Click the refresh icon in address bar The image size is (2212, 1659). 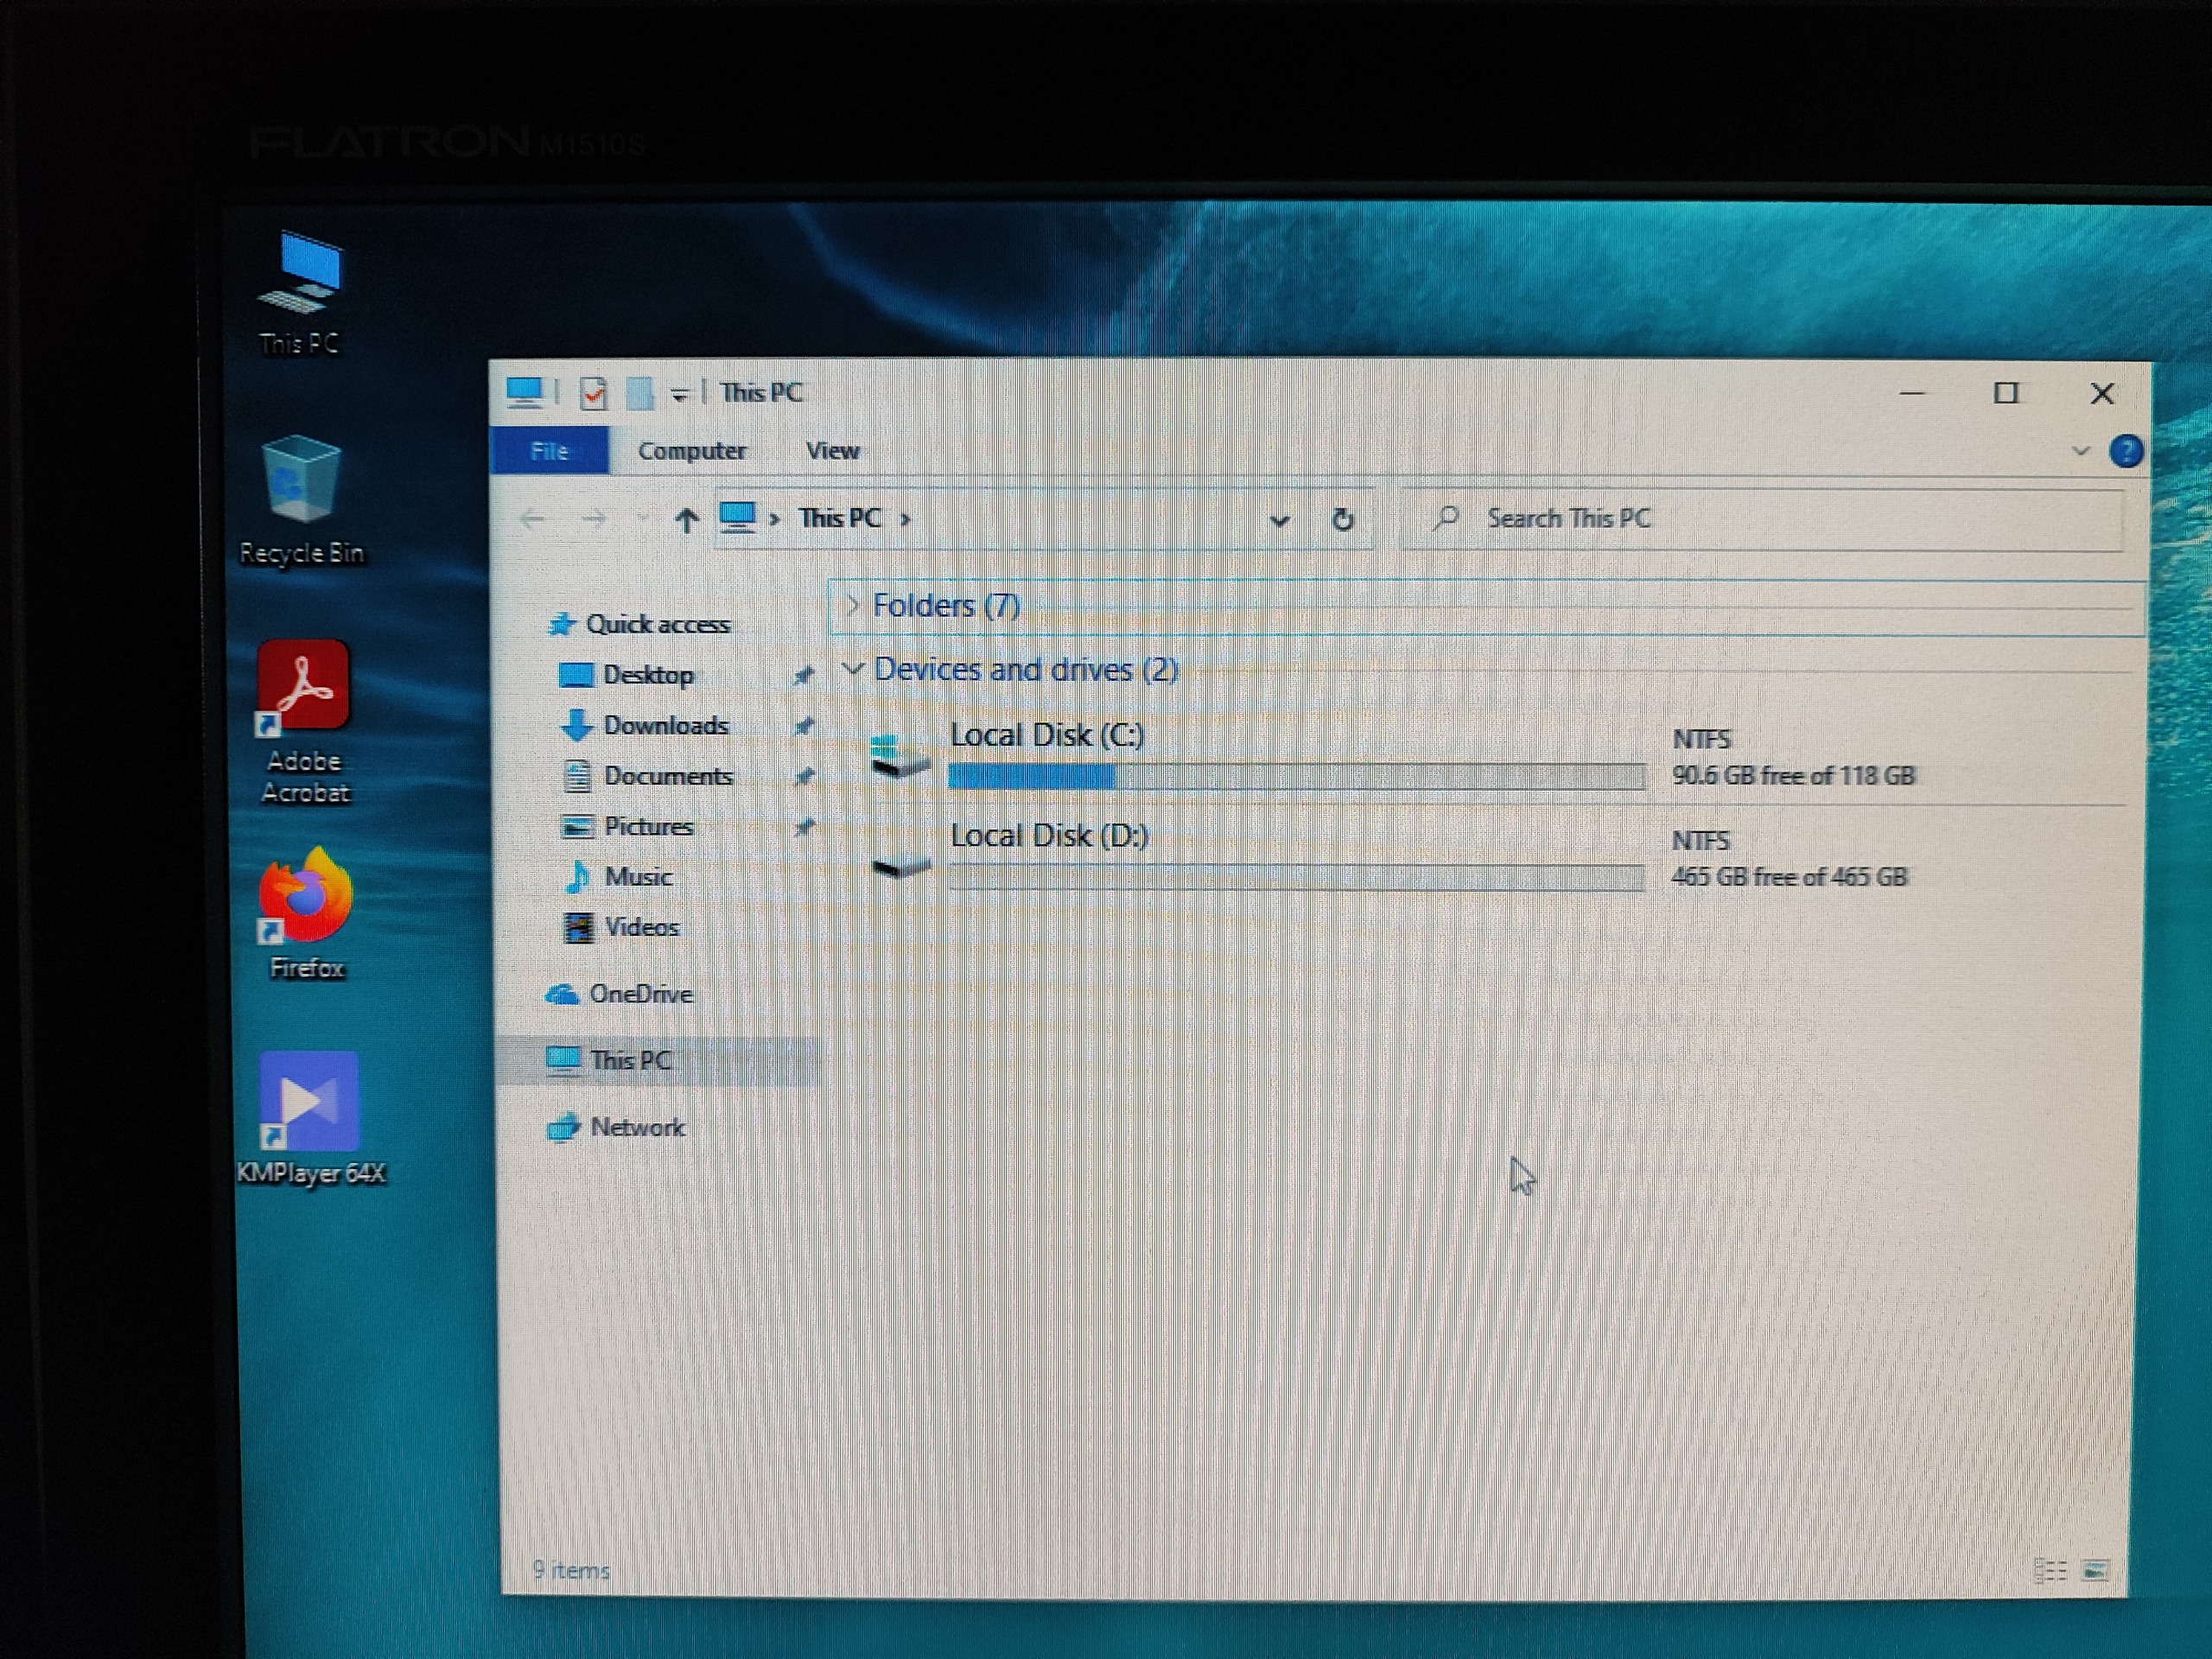click(x=1343, y=520)
